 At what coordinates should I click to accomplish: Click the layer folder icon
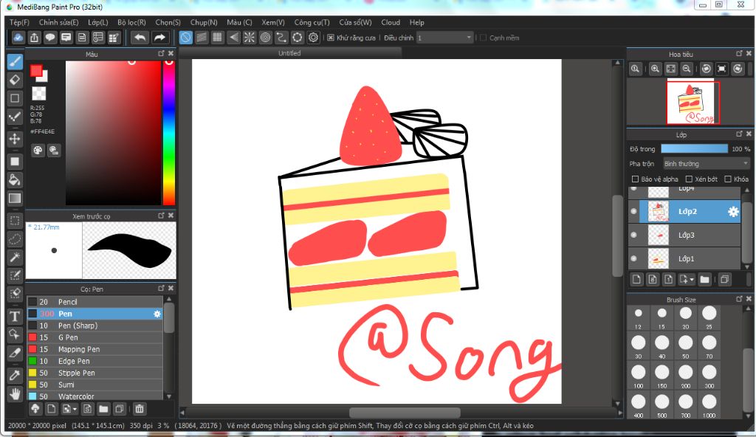click(x=705, y=279)
